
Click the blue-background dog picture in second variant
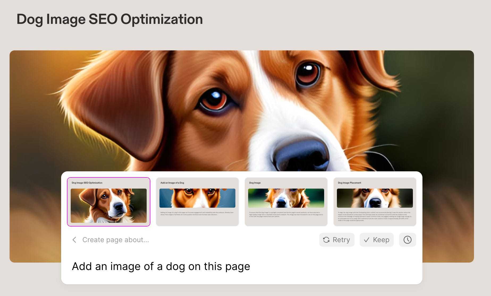197,198
